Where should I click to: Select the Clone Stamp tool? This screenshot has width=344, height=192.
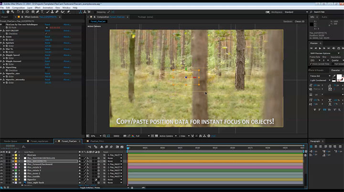click(52, 12)
